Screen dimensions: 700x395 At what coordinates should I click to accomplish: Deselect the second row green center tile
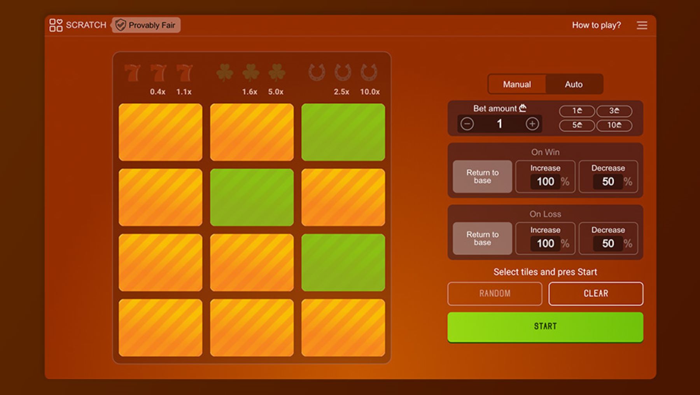coord(252,197)
